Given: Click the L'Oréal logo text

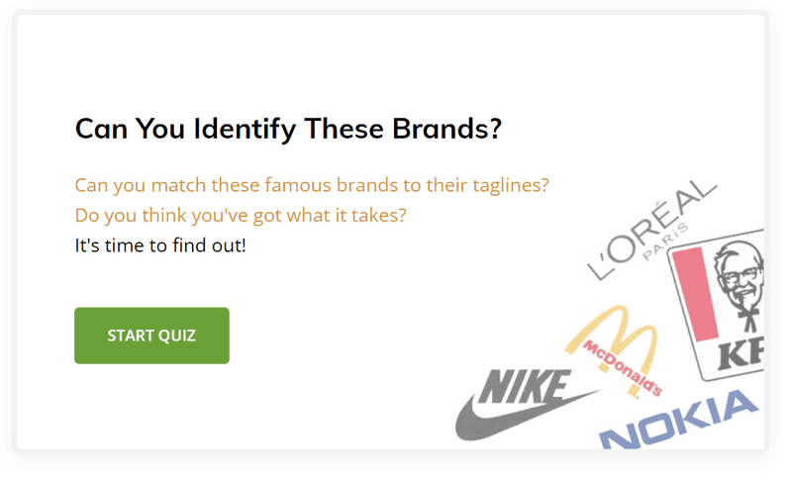Looking at the screenshot, I should (x=651, y=229).
